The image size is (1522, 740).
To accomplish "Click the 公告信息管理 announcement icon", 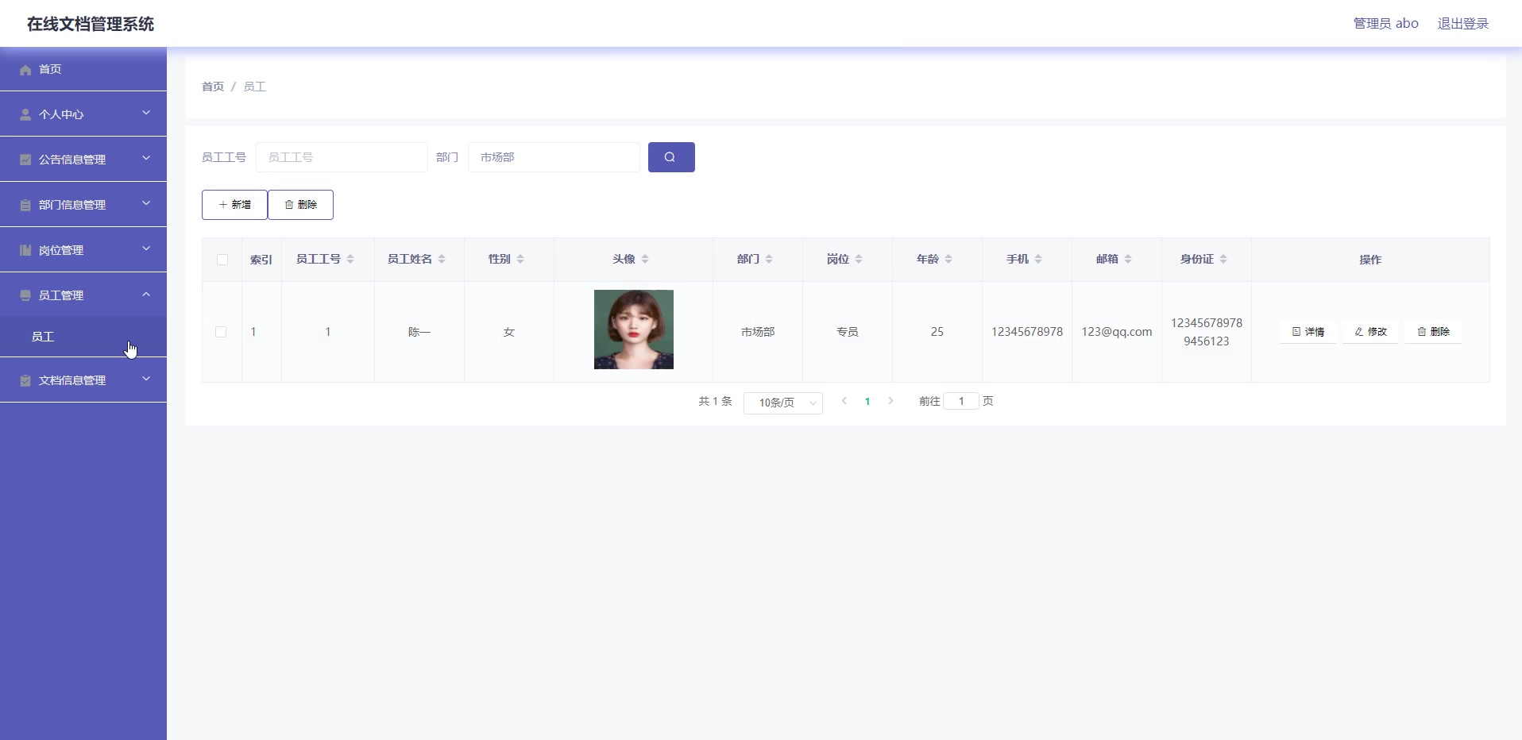I will tap(25, 160).
